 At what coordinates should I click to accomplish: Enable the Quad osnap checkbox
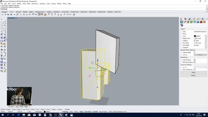click(x=40, y=110)
